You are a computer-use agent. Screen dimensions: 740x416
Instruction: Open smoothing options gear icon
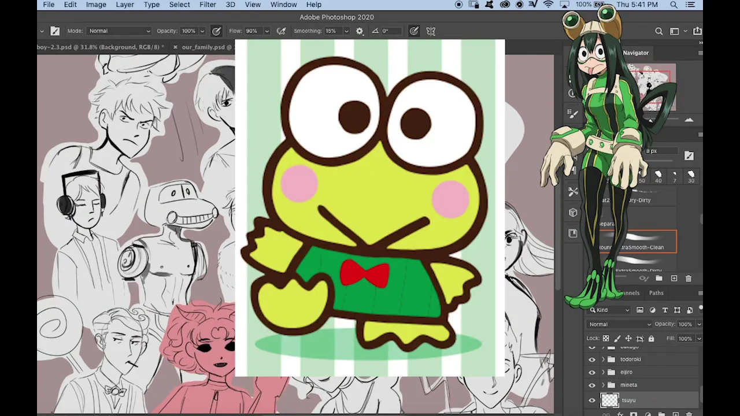pyautogui.click(x=360, y=31)
